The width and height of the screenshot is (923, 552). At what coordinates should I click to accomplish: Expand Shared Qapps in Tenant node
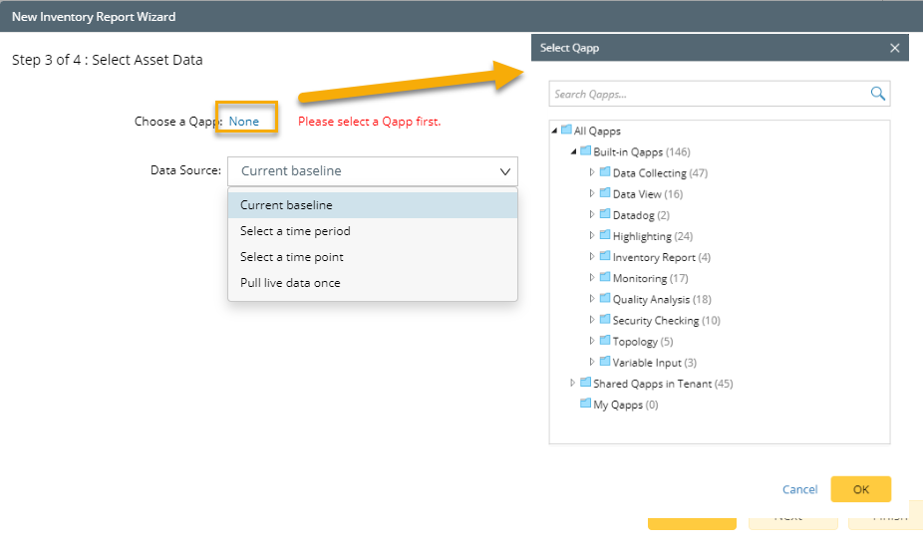click(572, 383)
